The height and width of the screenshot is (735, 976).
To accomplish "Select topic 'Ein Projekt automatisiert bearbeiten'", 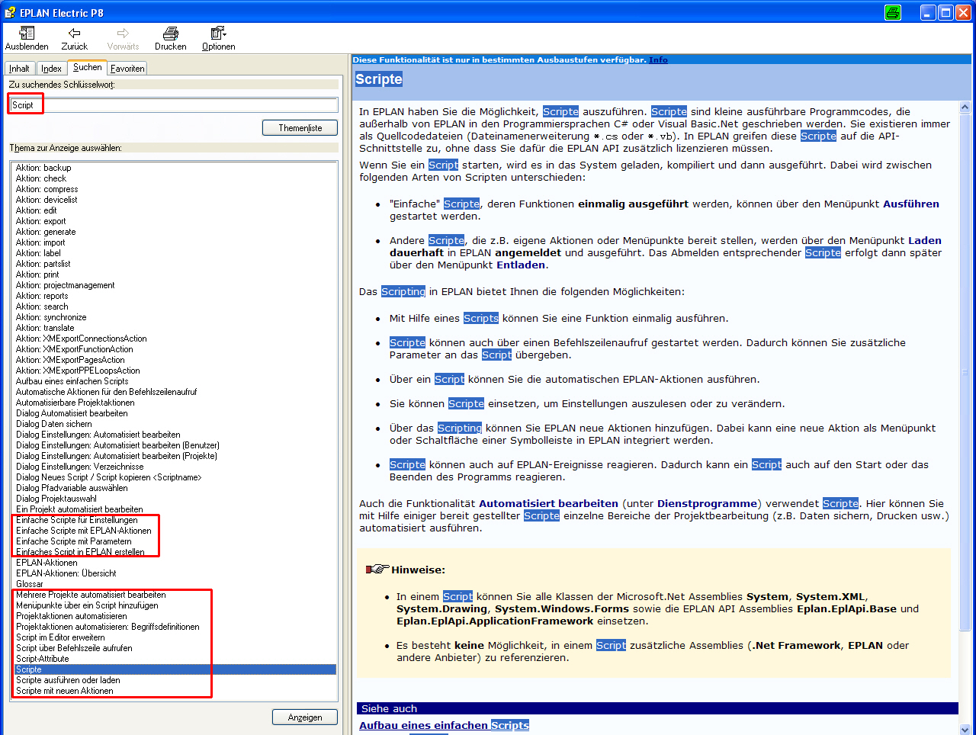I will (79, 509).
